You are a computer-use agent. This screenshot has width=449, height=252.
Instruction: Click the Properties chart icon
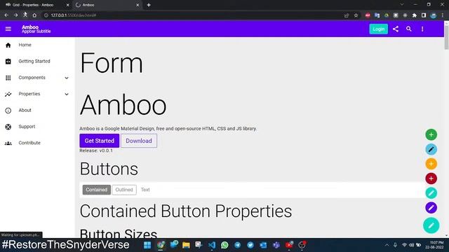point(8,94)
